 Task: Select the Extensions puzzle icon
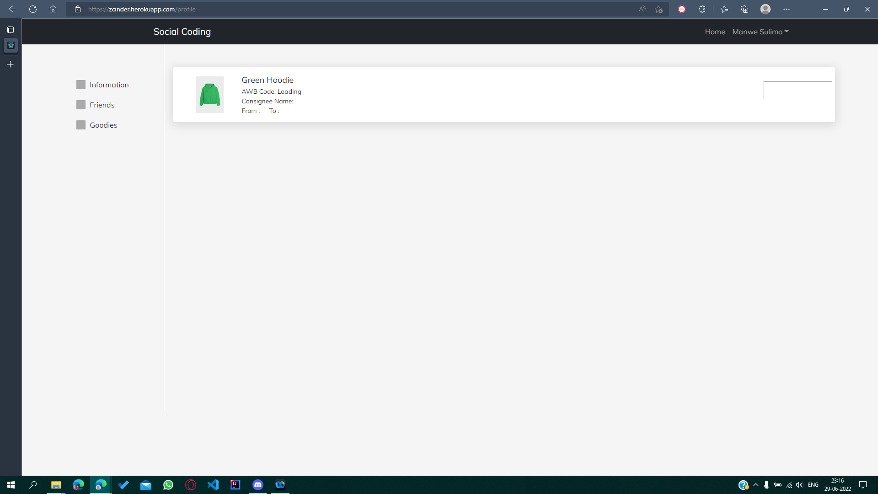coord(702,9)
